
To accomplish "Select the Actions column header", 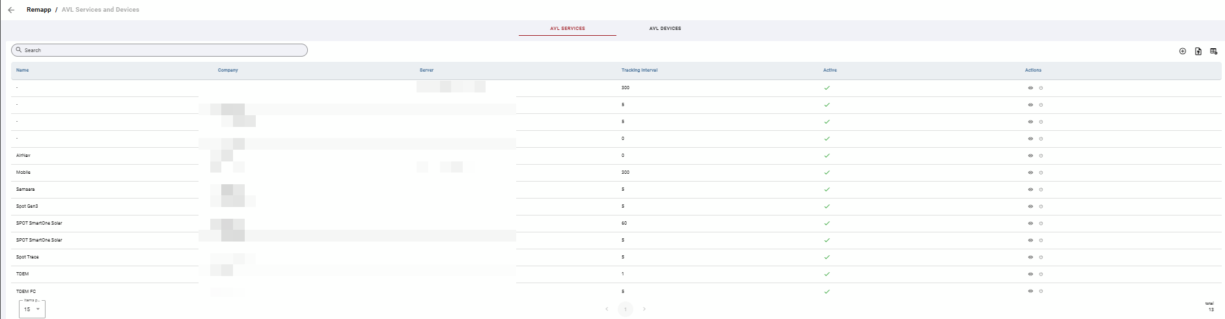I will pos(1033,70).
